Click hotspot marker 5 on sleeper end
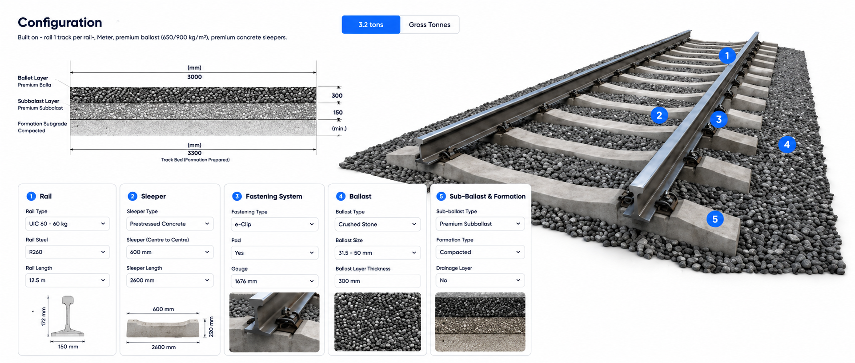855x363 pixels. tap(715, 219)
